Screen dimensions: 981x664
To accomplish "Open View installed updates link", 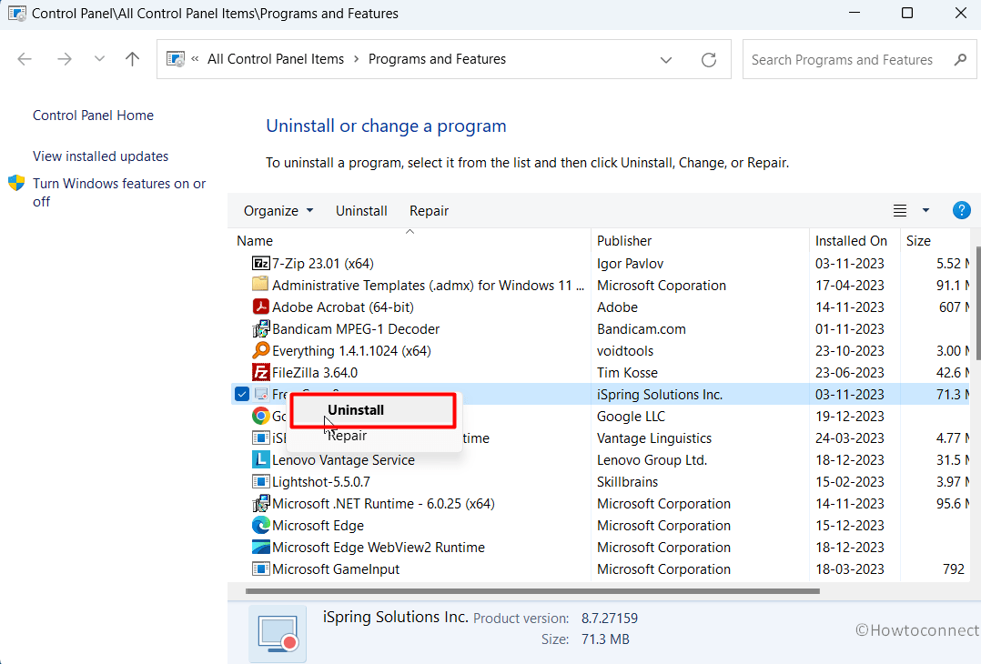I will point(100,156).
